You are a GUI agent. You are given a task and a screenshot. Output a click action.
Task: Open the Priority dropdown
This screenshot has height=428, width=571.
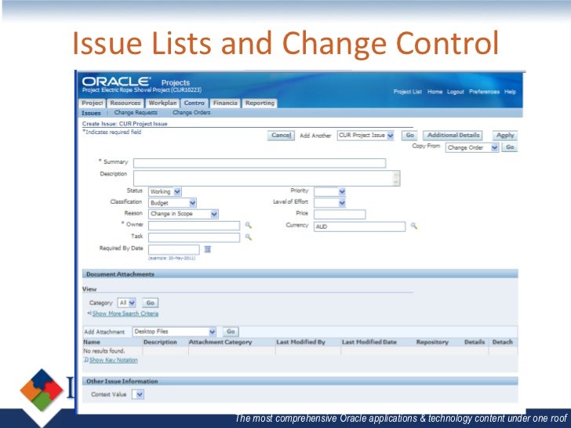coord(329,191)
